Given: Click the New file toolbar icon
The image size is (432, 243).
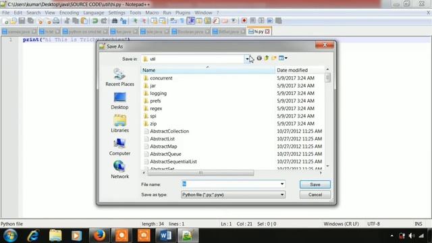Looking at the screenshot, I should 5,21.
